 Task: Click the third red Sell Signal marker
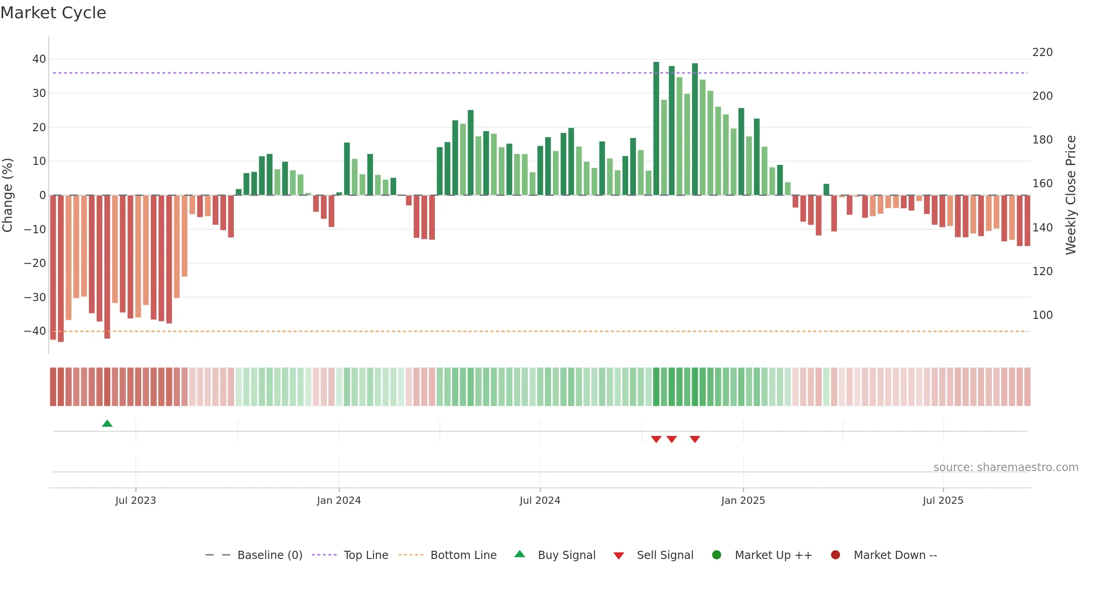point(695,439)
